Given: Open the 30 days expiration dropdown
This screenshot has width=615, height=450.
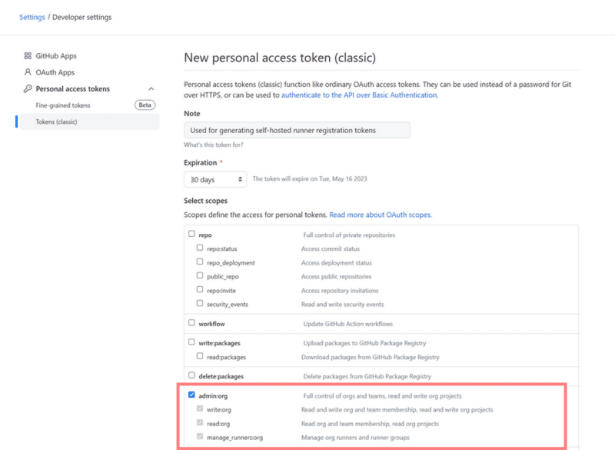Looking at the screenshot, I should (215, 179).
